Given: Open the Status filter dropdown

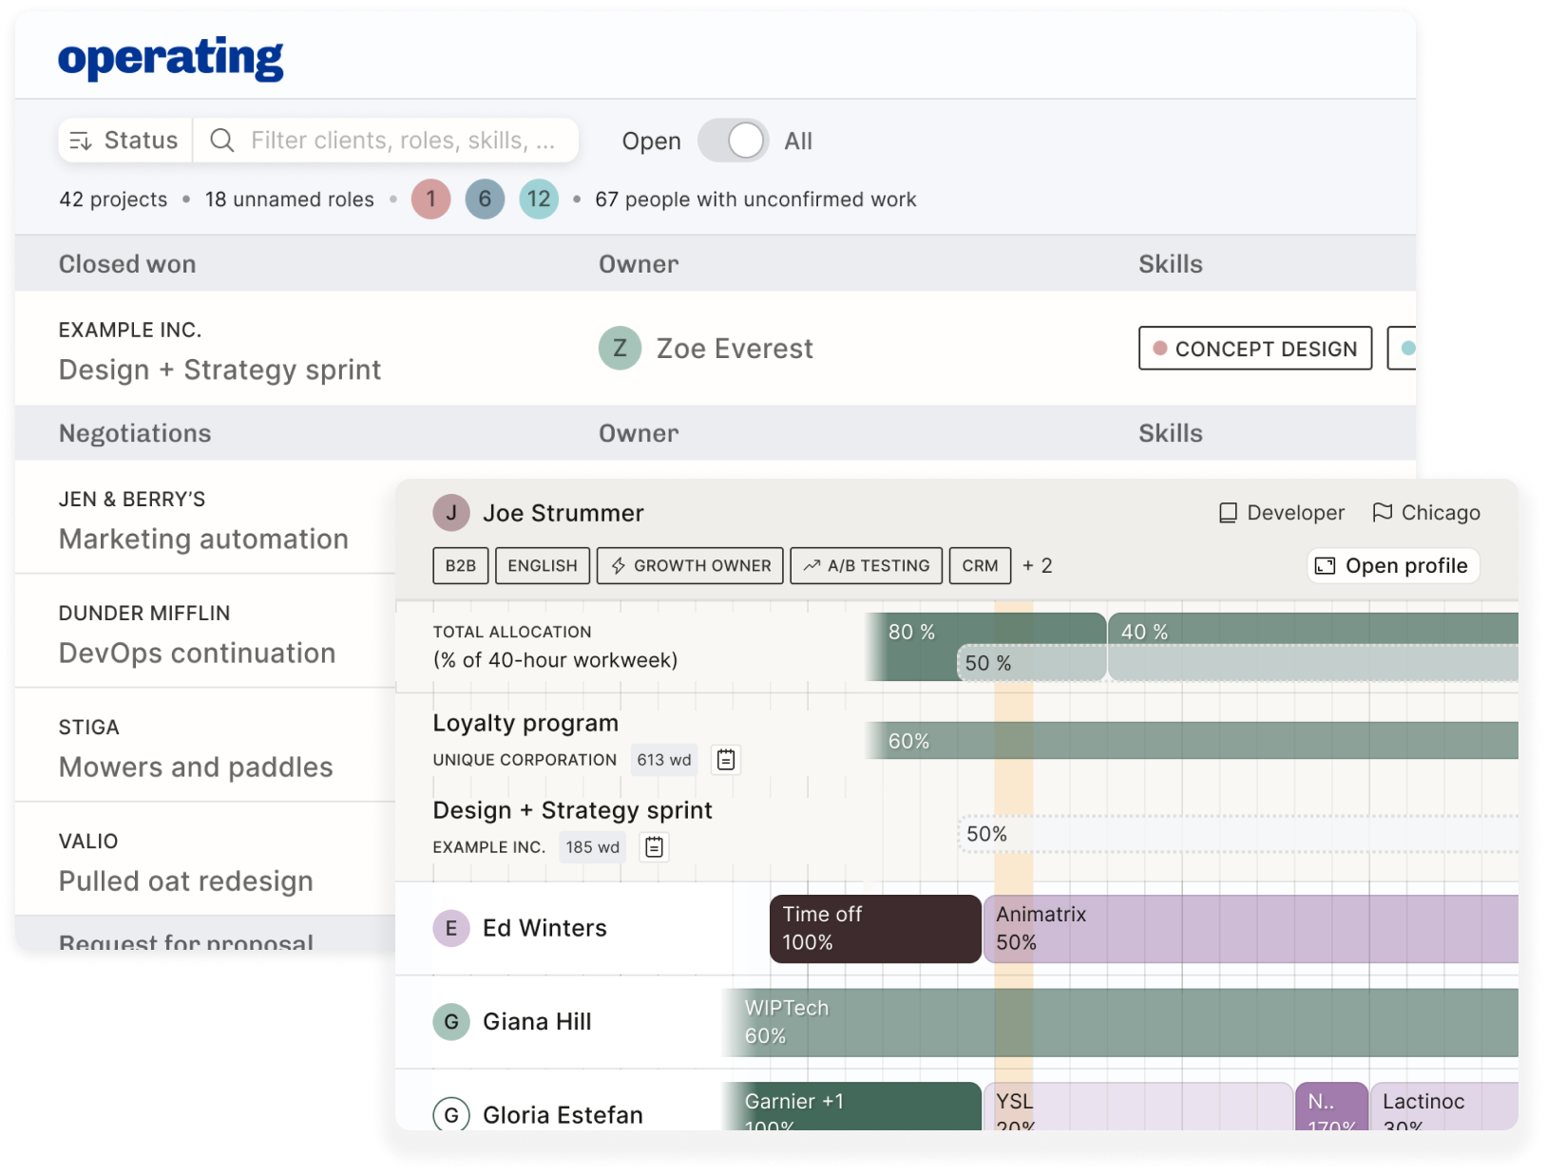Looking at the screenshot, I should [124, 140].
